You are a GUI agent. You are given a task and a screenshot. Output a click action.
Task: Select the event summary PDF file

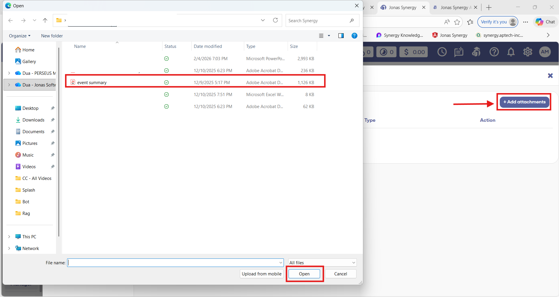92,83
